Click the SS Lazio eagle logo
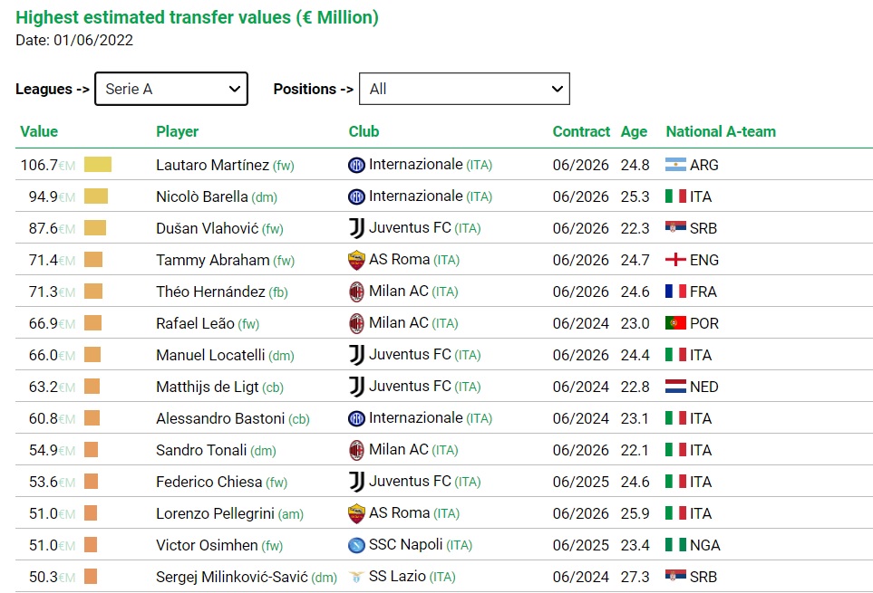Screen dimensions: 873x593 click(356, 577)
